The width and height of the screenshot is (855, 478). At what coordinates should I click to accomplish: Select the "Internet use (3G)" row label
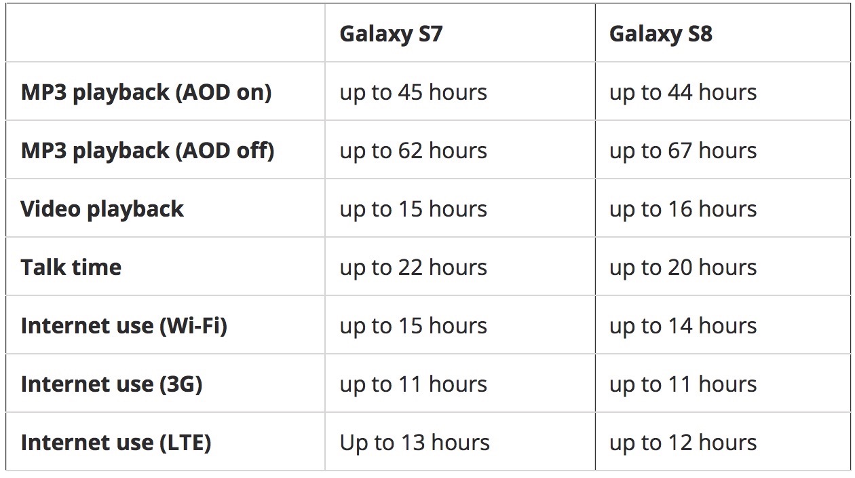(x=111, y=384)
